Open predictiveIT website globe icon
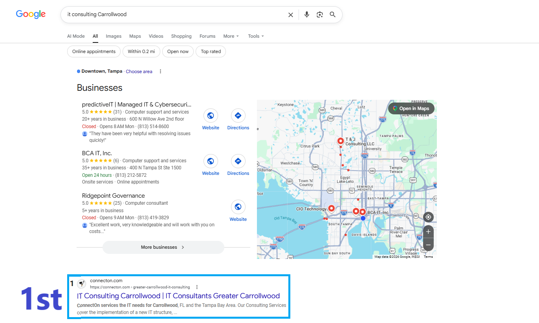Viewport: 539px width, 323px height. click(211, 116)
